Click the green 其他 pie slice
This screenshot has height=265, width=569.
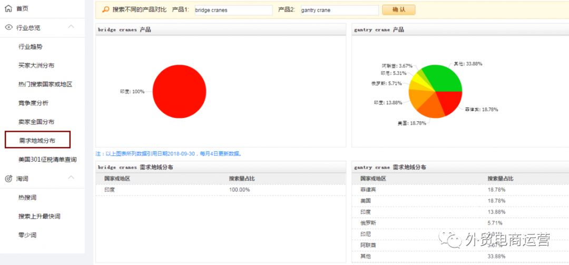coord(445,78)
